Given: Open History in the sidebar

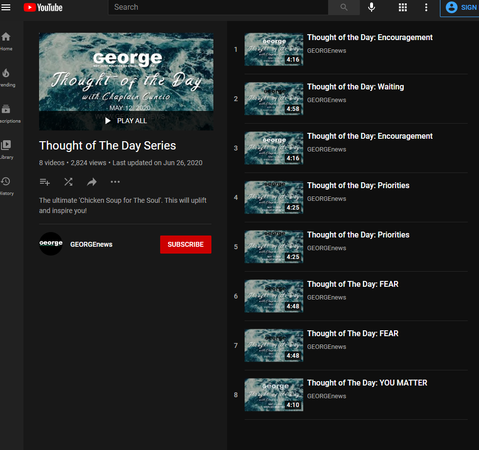Looking at the screenshot, I should point(6,186).
